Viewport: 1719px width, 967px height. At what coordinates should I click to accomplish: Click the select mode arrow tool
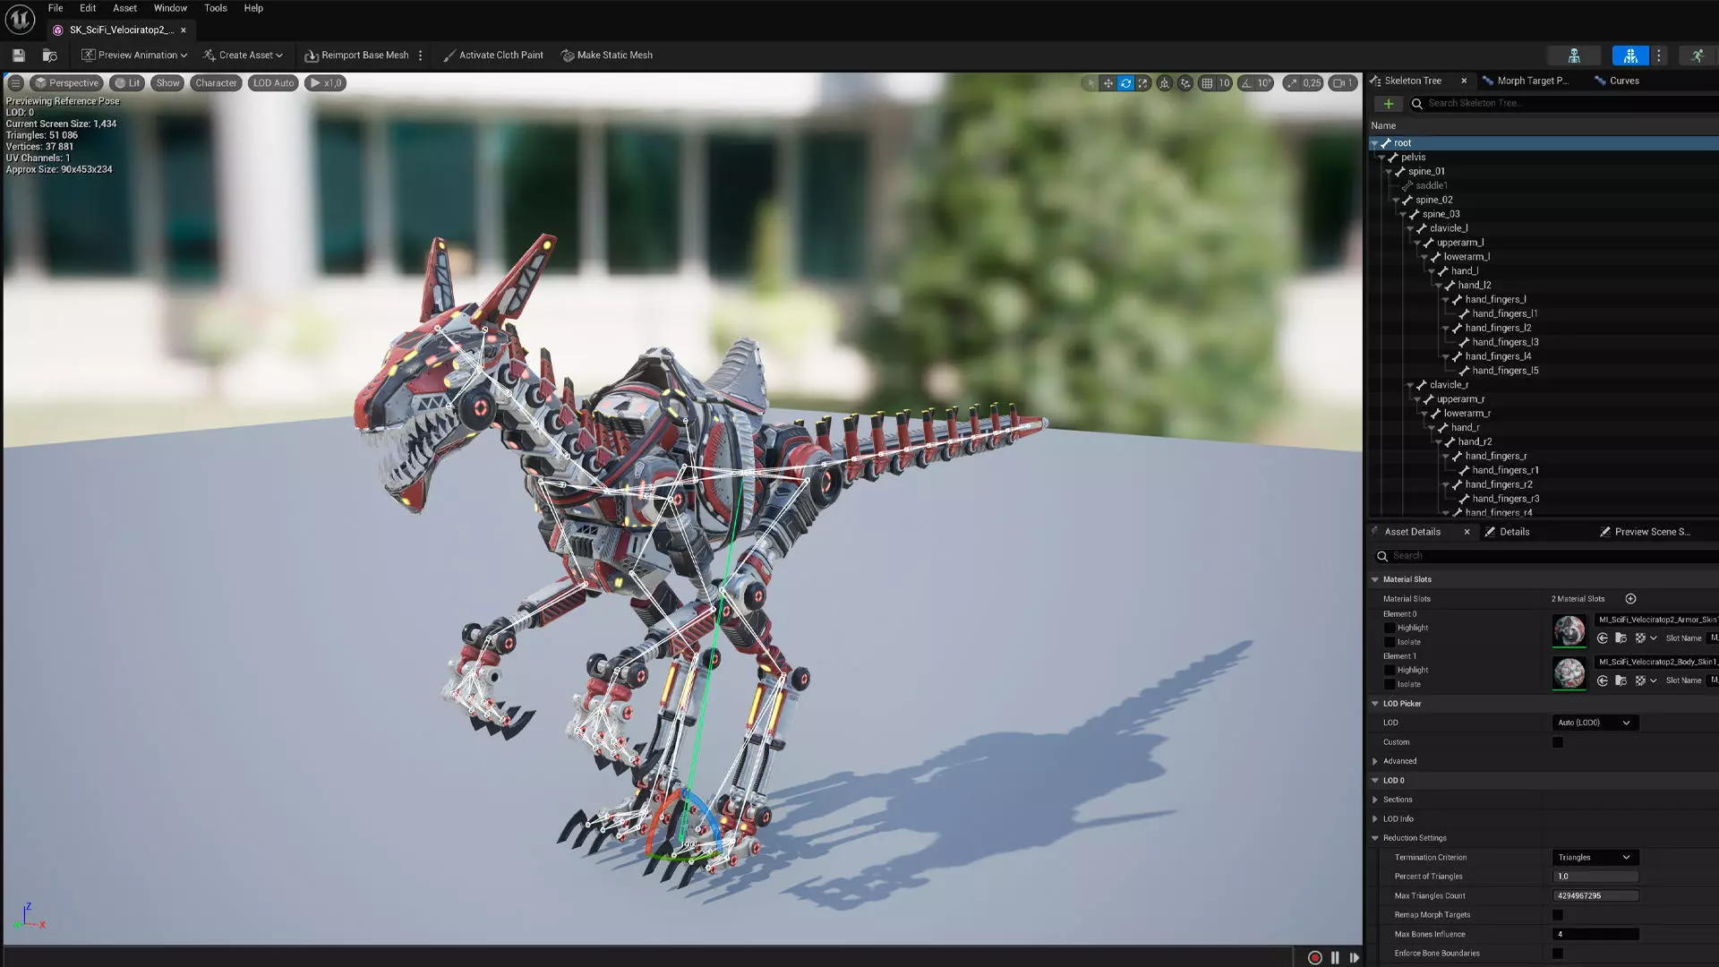[x=1090, y=83]
